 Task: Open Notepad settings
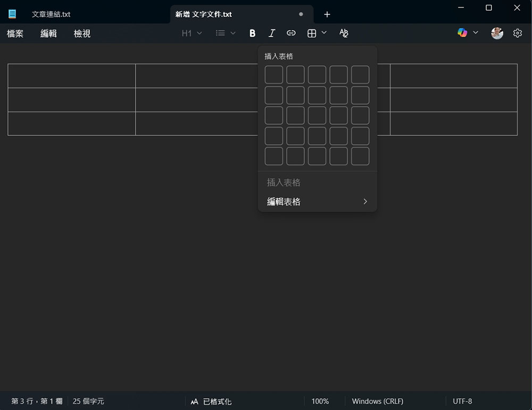point(517,32)
